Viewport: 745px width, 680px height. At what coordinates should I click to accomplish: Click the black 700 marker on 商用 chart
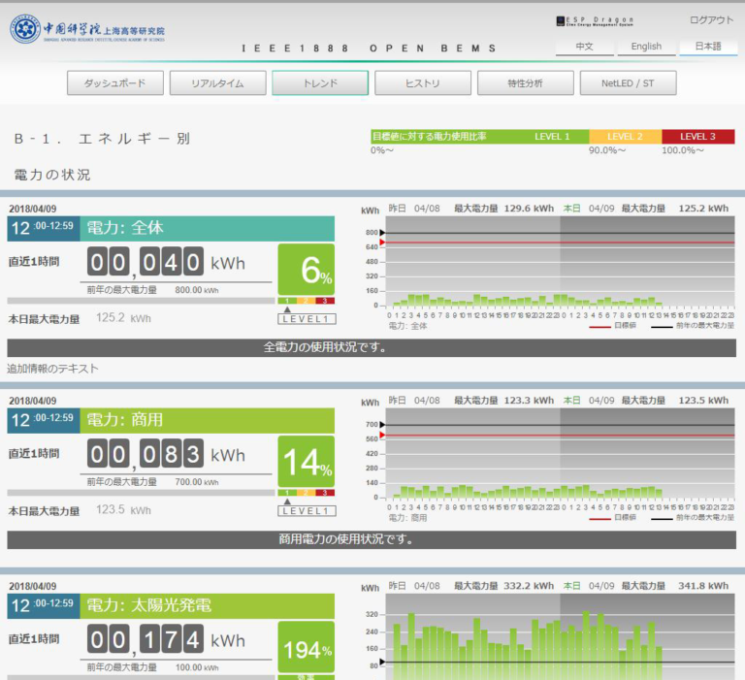(x=382, y=424)
